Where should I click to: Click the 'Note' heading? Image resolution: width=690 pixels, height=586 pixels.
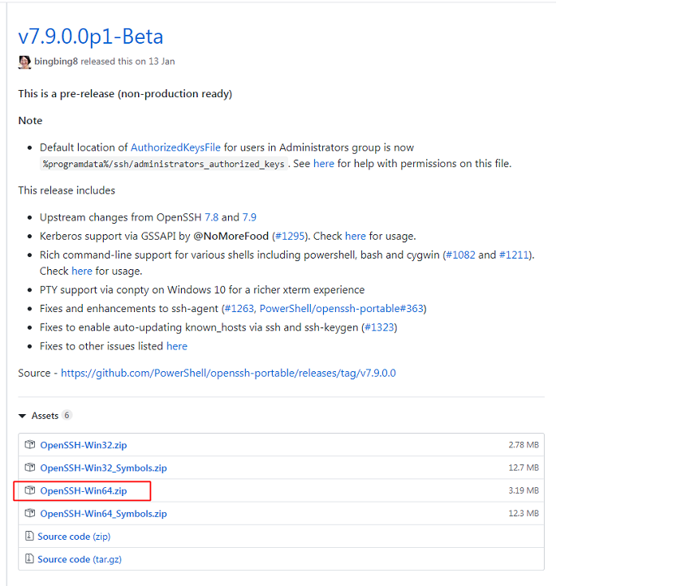tap(30, 121)
